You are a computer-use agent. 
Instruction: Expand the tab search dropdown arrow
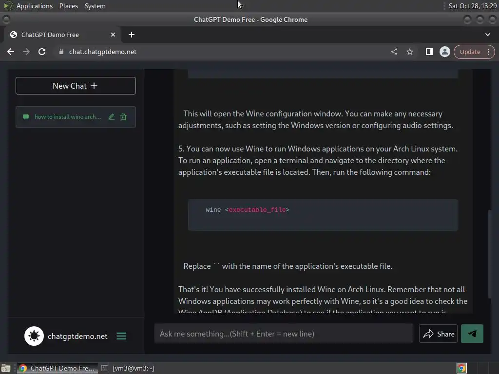(x=487, y=35)
